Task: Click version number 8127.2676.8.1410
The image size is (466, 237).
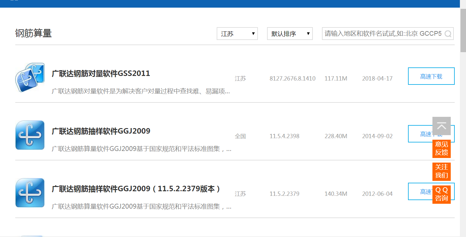Action: click(x=292, y=78)
